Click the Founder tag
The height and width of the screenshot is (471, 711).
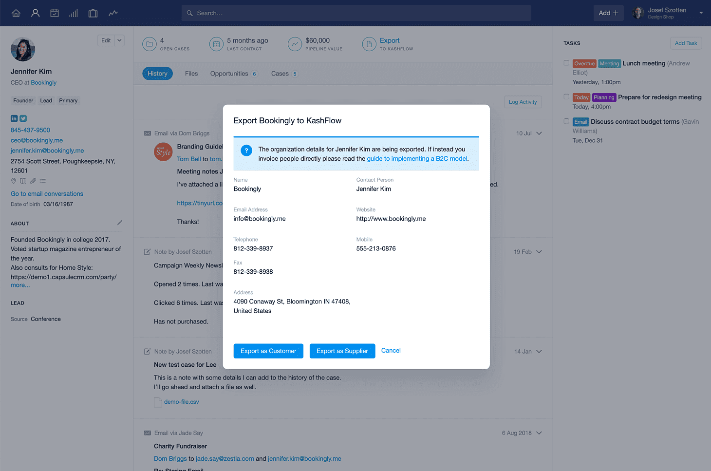click(x=23, y=101)
